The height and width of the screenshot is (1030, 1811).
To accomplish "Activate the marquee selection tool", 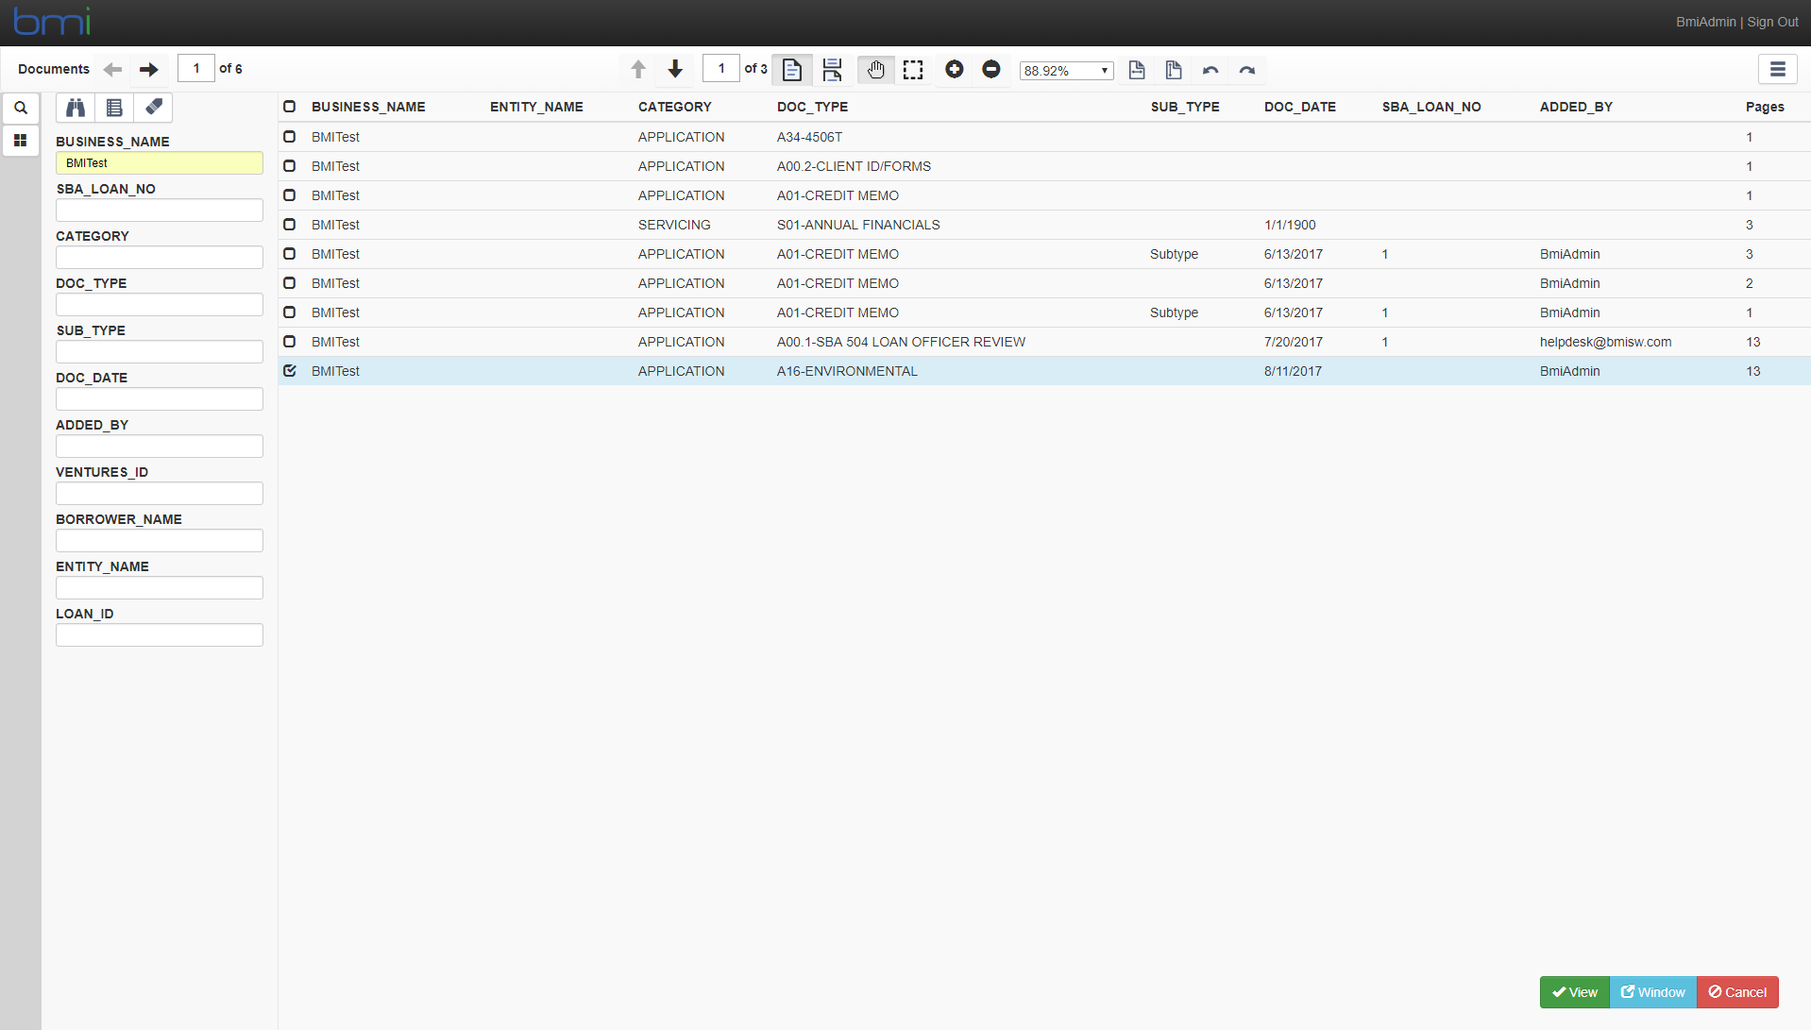I will [913, 70].
